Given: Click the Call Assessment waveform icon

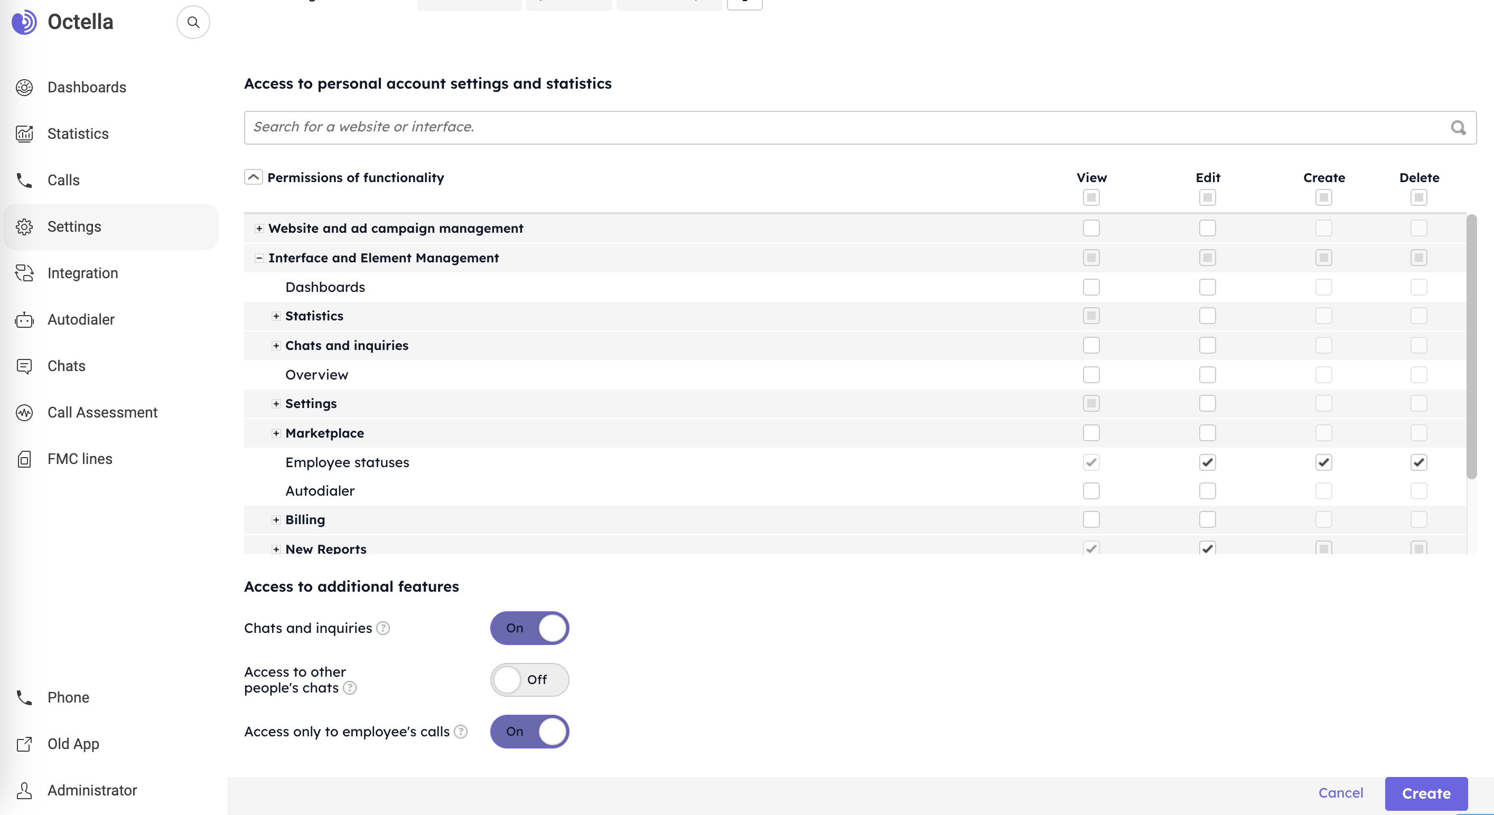Looking at the screenshot, I should 24,413.
